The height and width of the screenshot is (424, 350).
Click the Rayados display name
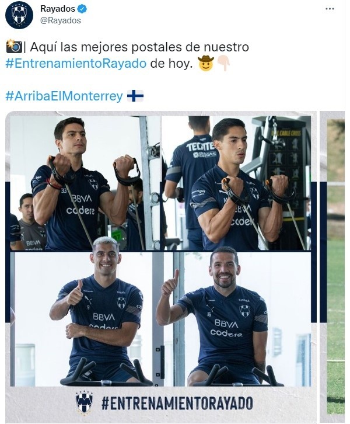(x=58, y=9)
